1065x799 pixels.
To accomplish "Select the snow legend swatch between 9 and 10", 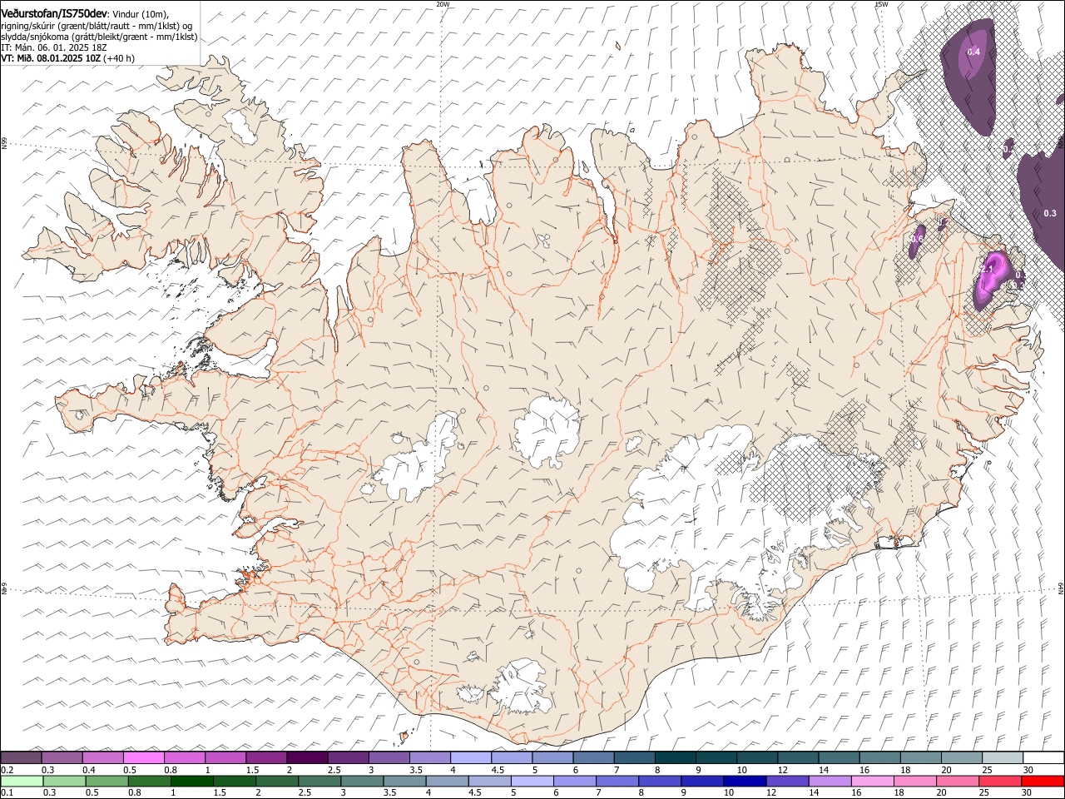I will tap(716, 757).
